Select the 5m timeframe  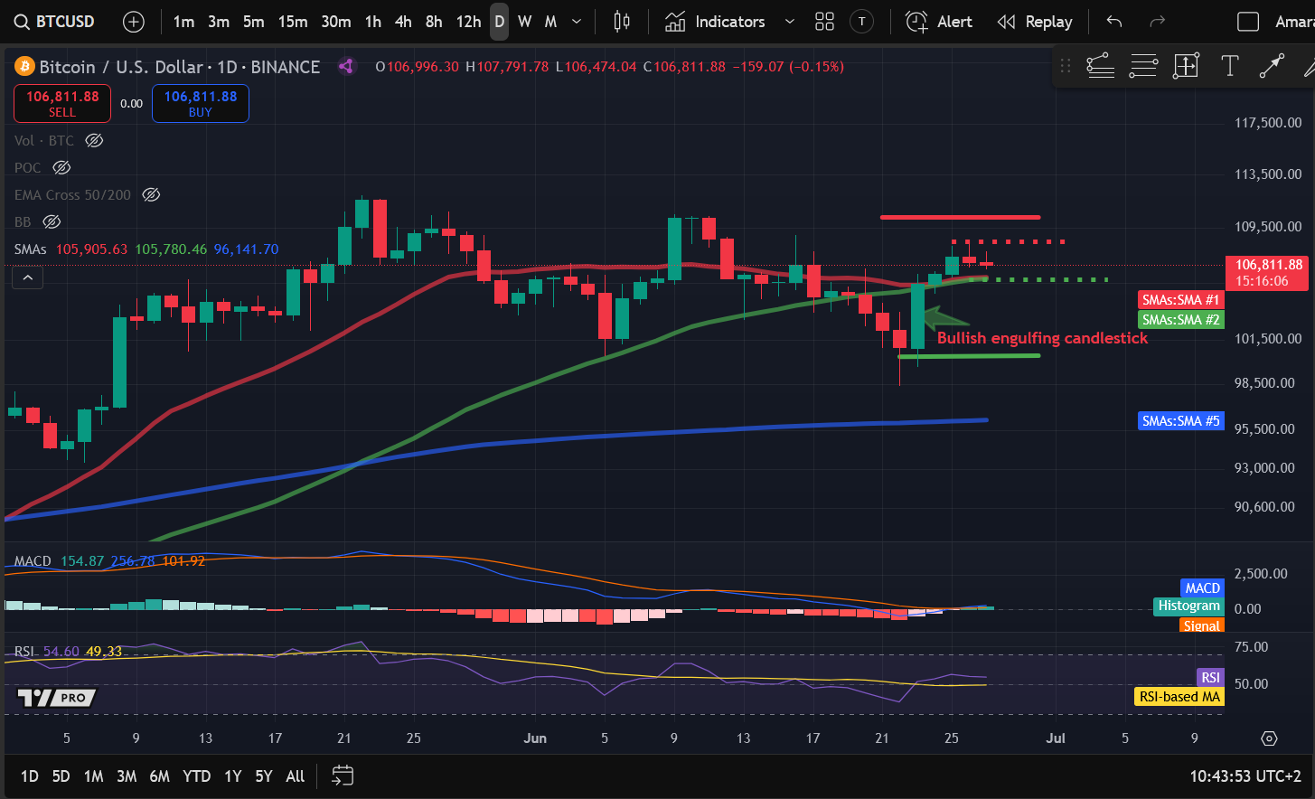254,22
